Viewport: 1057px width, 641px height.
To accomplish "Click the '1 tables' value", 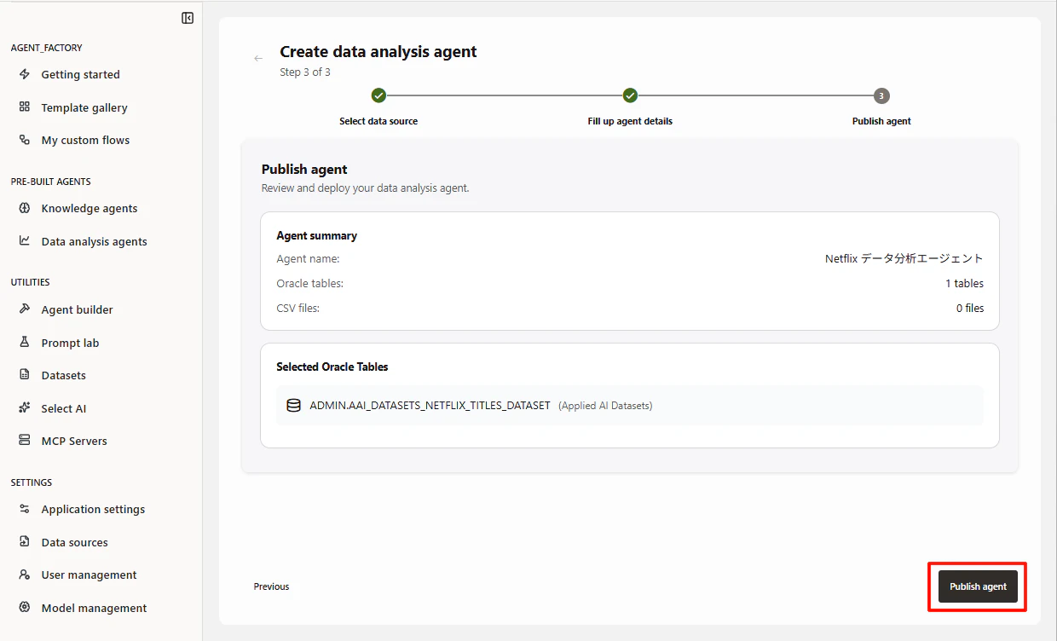I will tap(964, 283).
